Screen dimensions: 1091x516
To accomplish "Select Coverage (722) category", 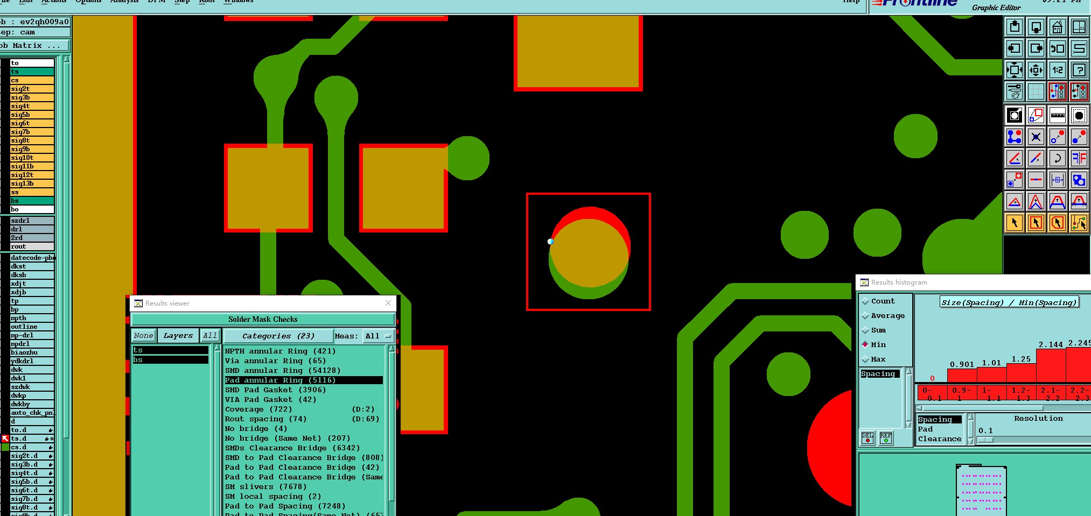I will [304, 409].
